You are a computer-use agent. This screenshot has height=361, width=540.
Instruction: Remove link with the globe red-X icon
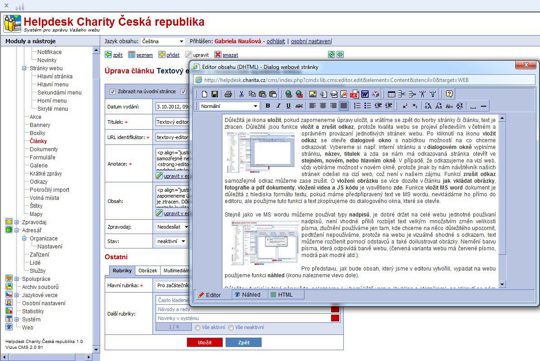pyautogui.click(x=299, y=94)
